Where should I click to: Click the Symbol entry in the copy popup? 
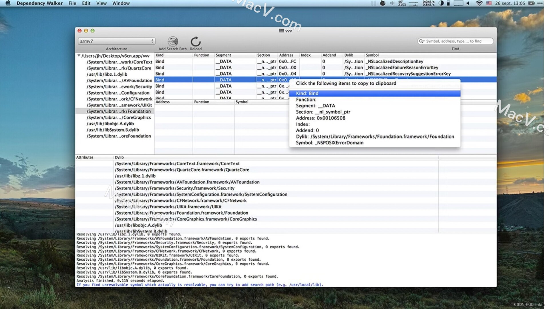(x=329, y=142)
